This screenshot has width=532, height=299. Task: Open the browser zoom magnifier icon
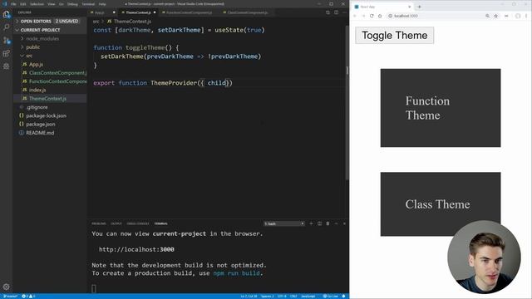pos(487,16)
